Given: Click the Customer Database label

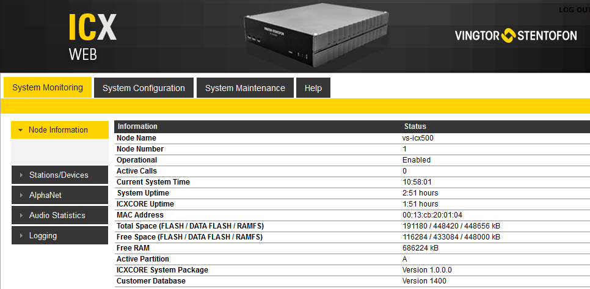Looking at the screenshot, I should (x=151, y=281).
